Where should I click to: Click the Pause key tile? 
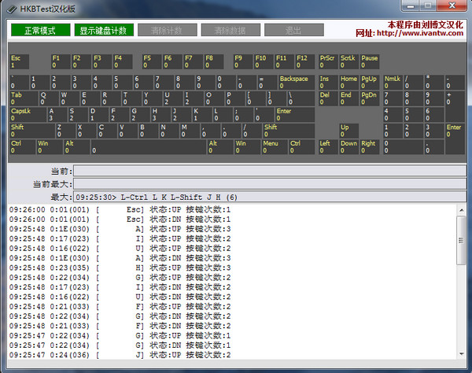(x=371, y=61)
